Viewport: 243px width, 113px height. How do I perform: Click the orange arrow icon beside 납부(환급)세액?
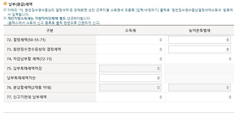pos(5,3)
